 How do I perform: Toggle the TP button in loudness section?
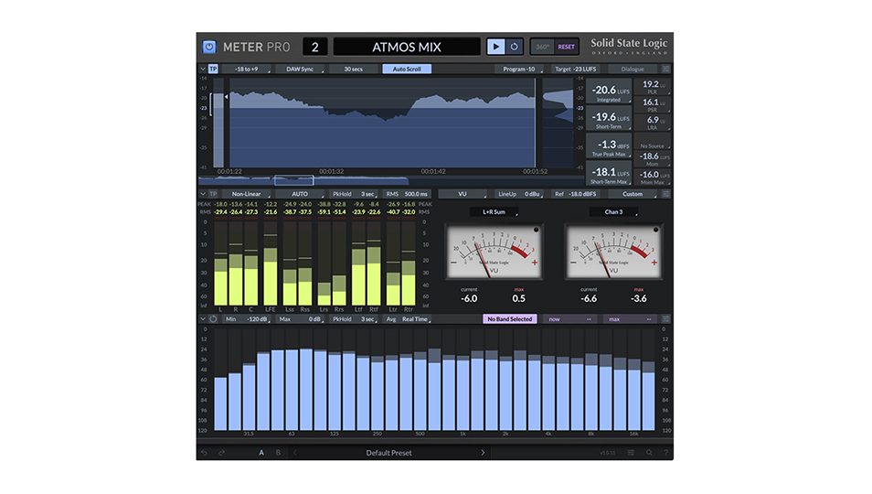213,69
